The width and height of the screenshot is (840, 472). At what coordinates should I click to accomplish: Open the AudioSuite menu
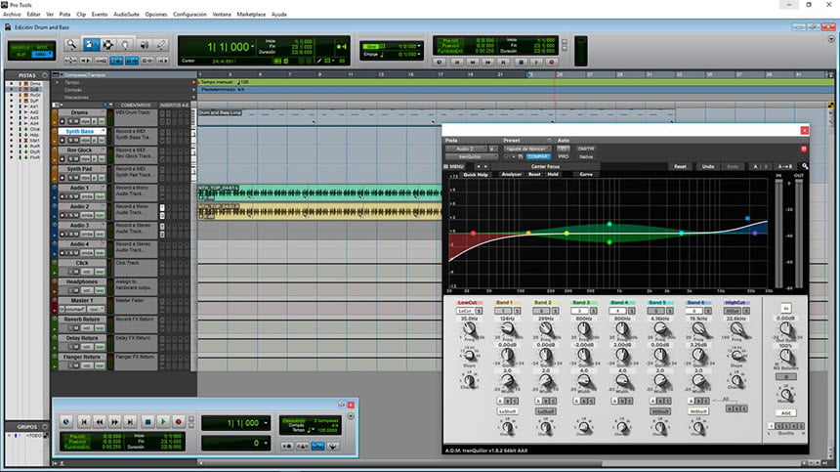[126, 15]
